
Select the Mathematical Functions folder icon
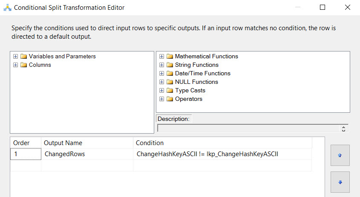point(170,56)
